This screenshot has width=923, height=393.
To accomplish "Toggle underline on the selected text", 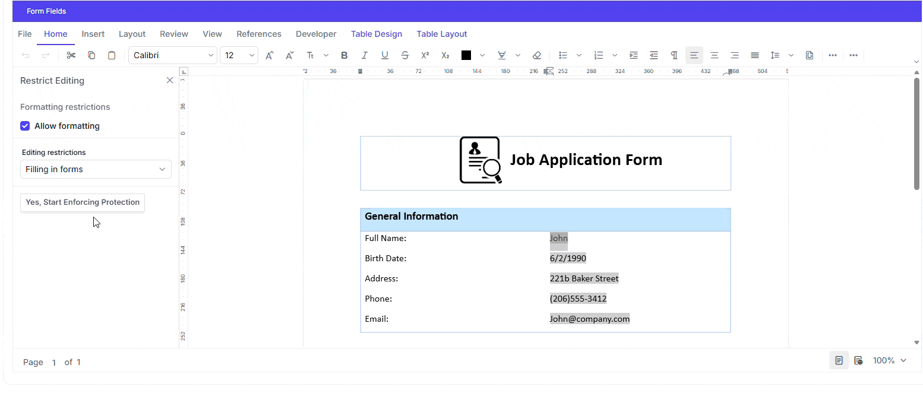I will 384,55.
